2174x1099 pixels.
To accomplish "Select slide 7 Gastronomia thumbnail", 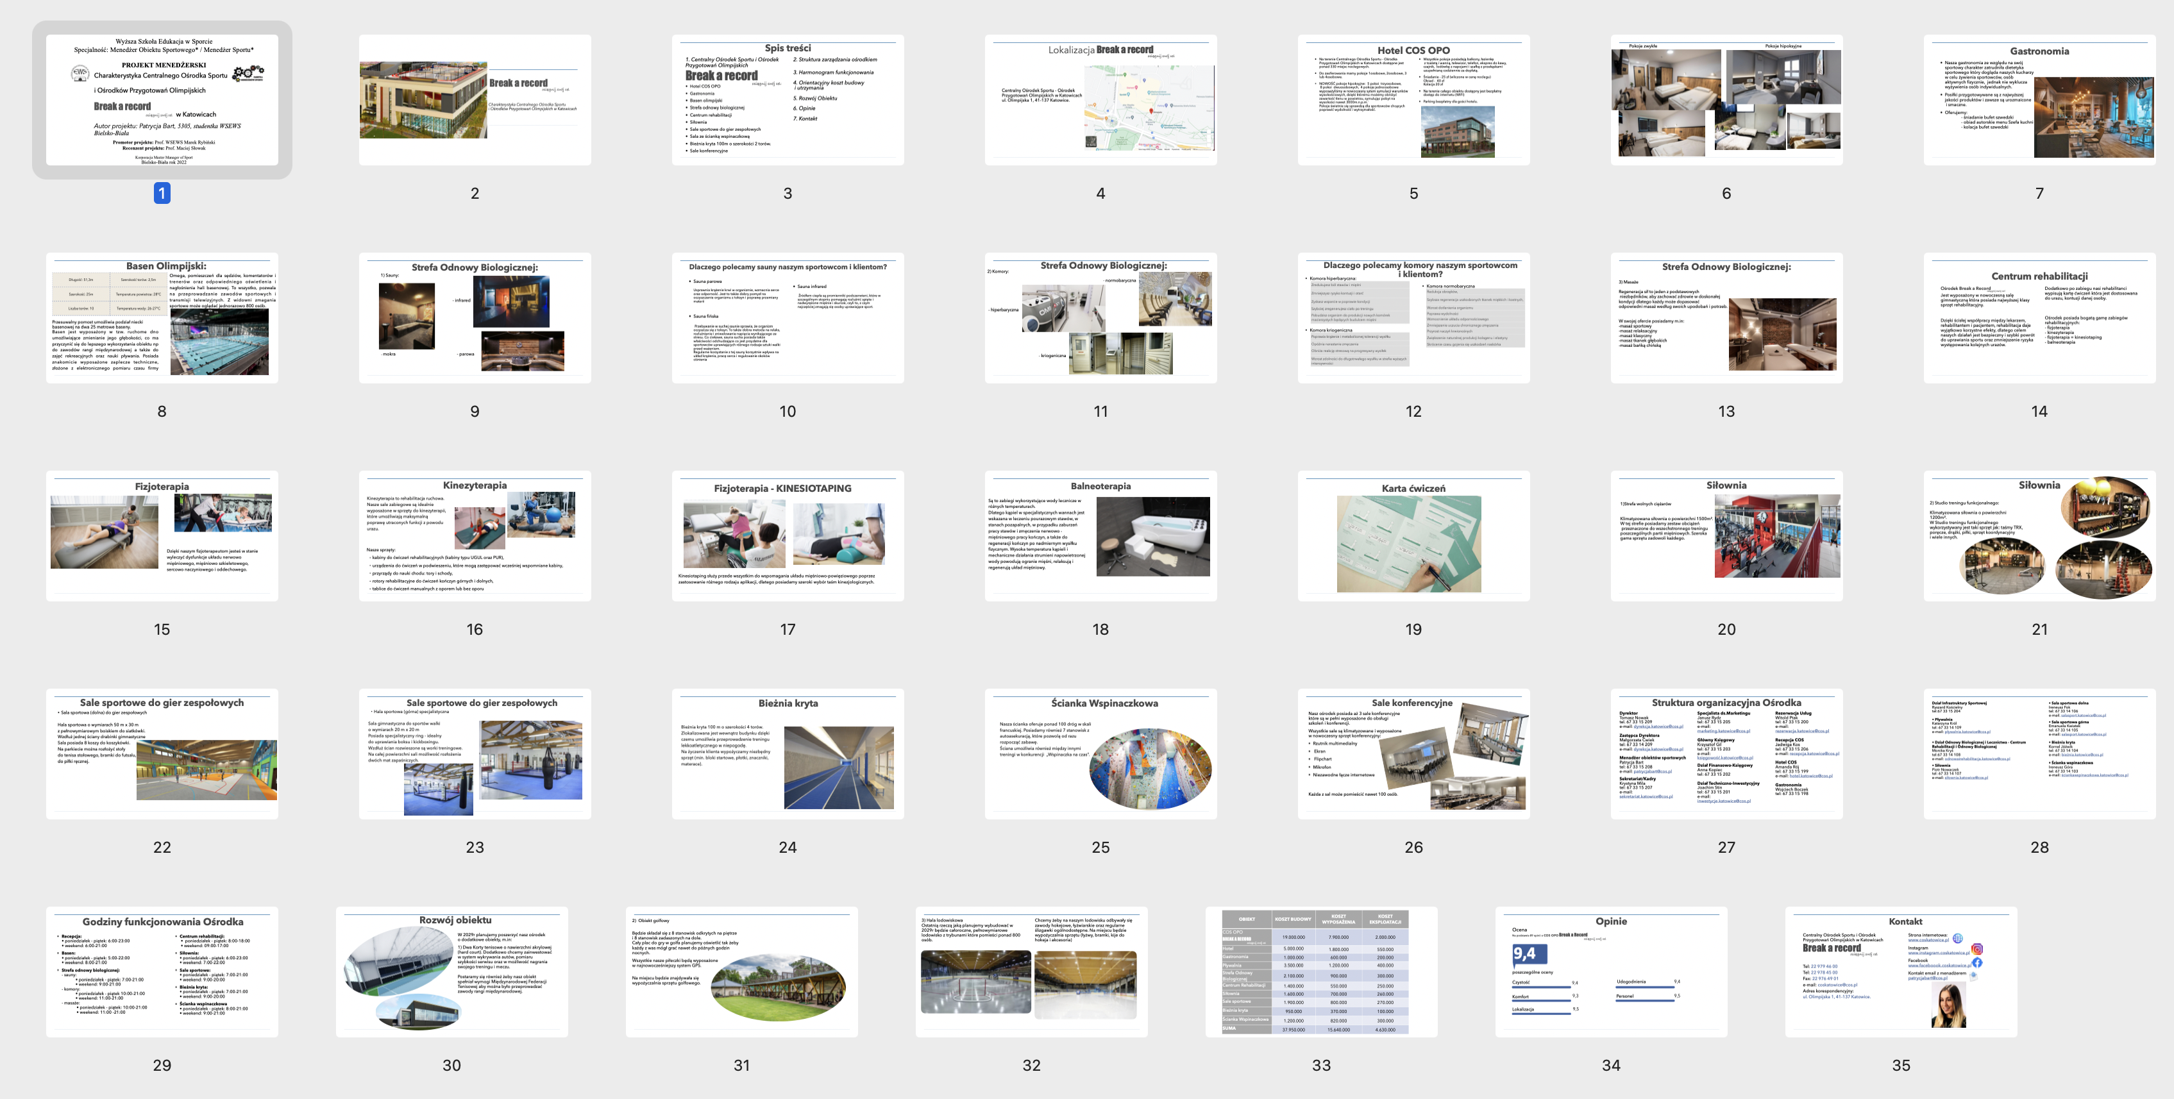I will 2039,99.
